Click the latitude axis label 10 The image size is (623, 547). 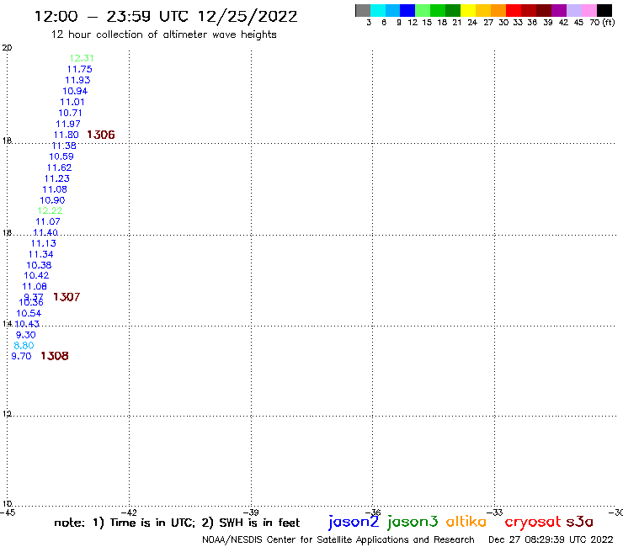pos(7,504)
